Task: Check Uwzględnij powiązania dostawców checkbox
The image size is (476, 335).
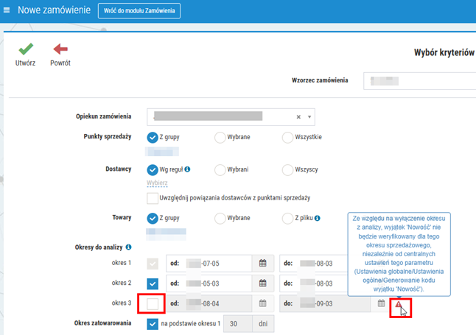Action: (x=153, y=198)
